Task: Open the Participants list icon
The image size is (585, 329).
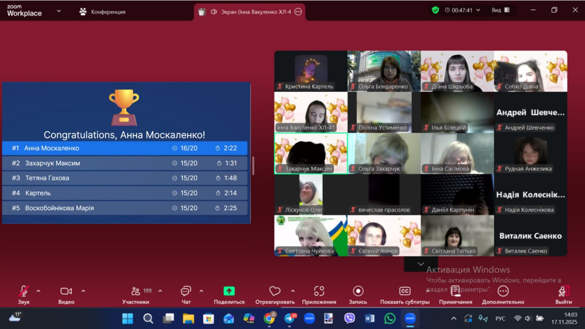Action: (x=136, y=291)
